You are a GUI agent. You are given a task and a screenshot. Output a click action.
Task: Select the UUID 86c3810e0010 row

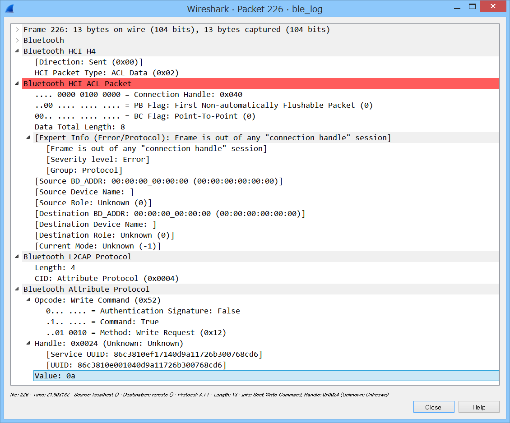[x=272, y=365]
